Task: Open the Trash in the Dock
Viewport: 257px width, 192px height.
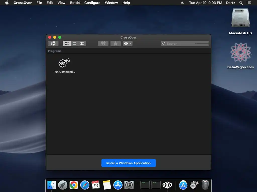Action: [205, 185]
